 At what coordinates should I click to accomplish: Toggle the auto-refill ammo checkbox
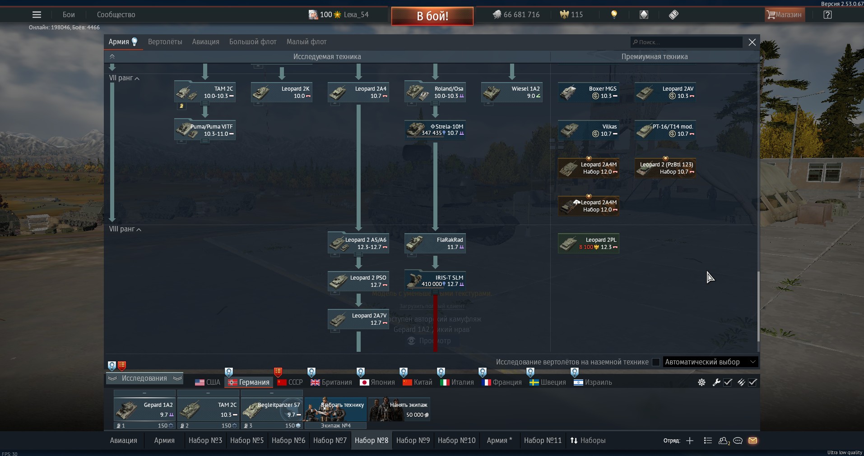click(753, 382)
